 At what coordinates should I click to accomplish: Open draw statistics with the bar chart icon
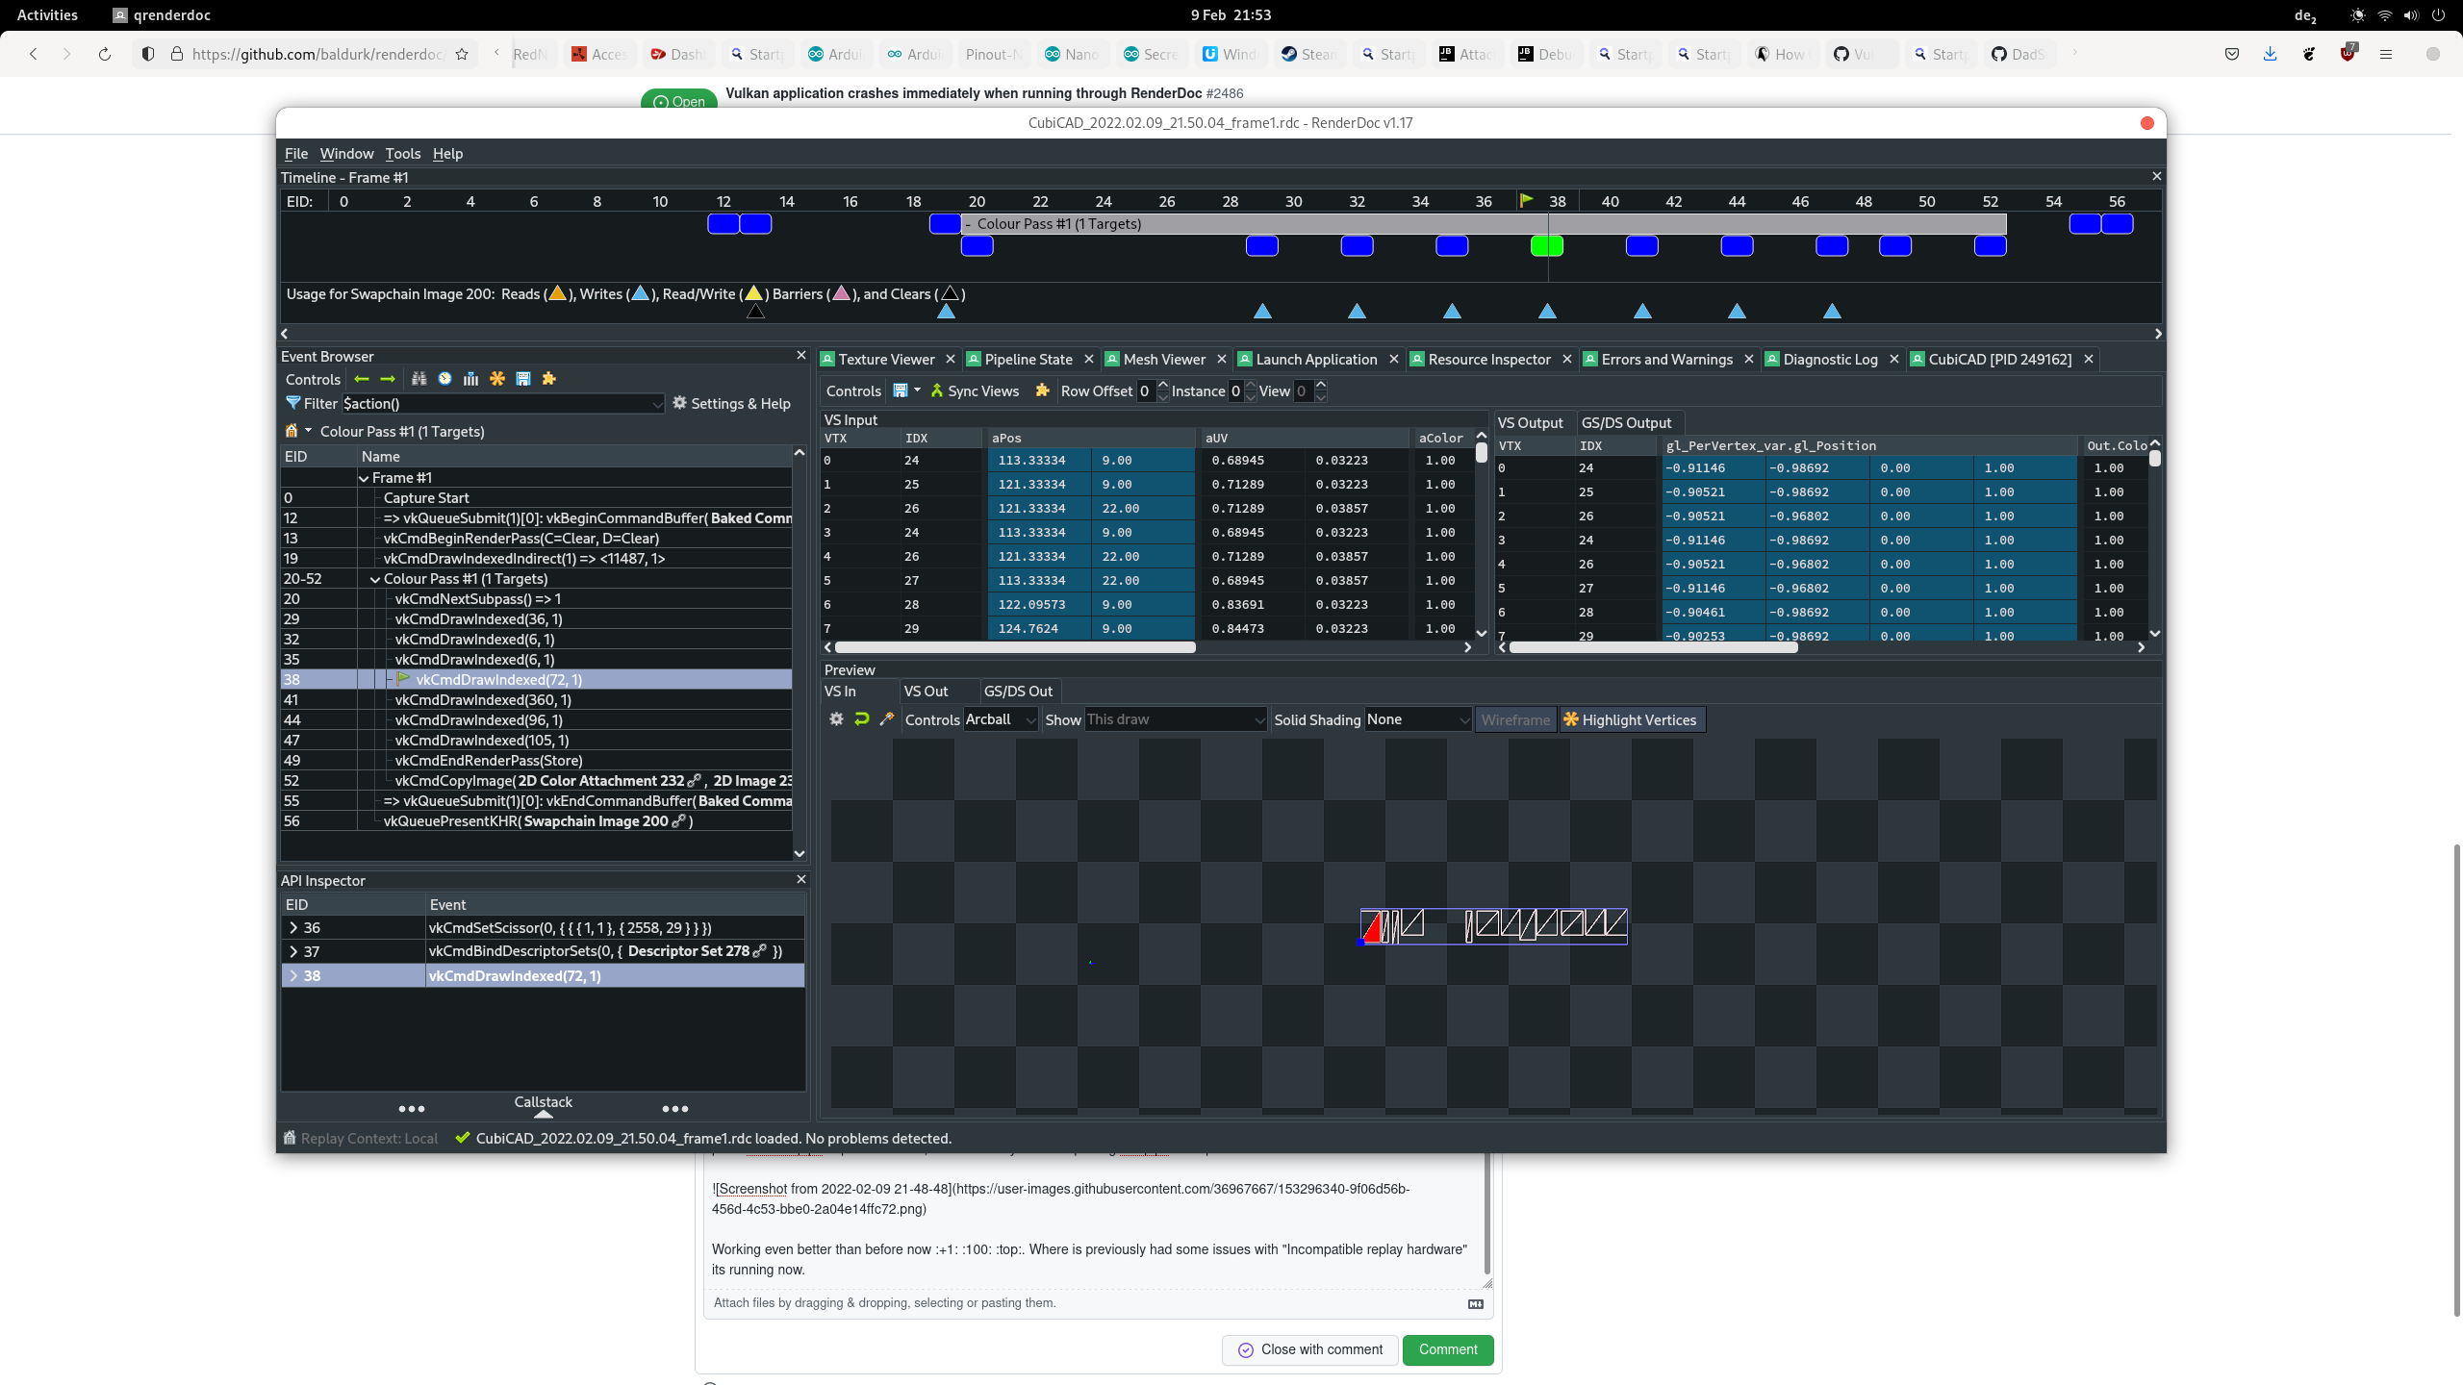point(470,379)
